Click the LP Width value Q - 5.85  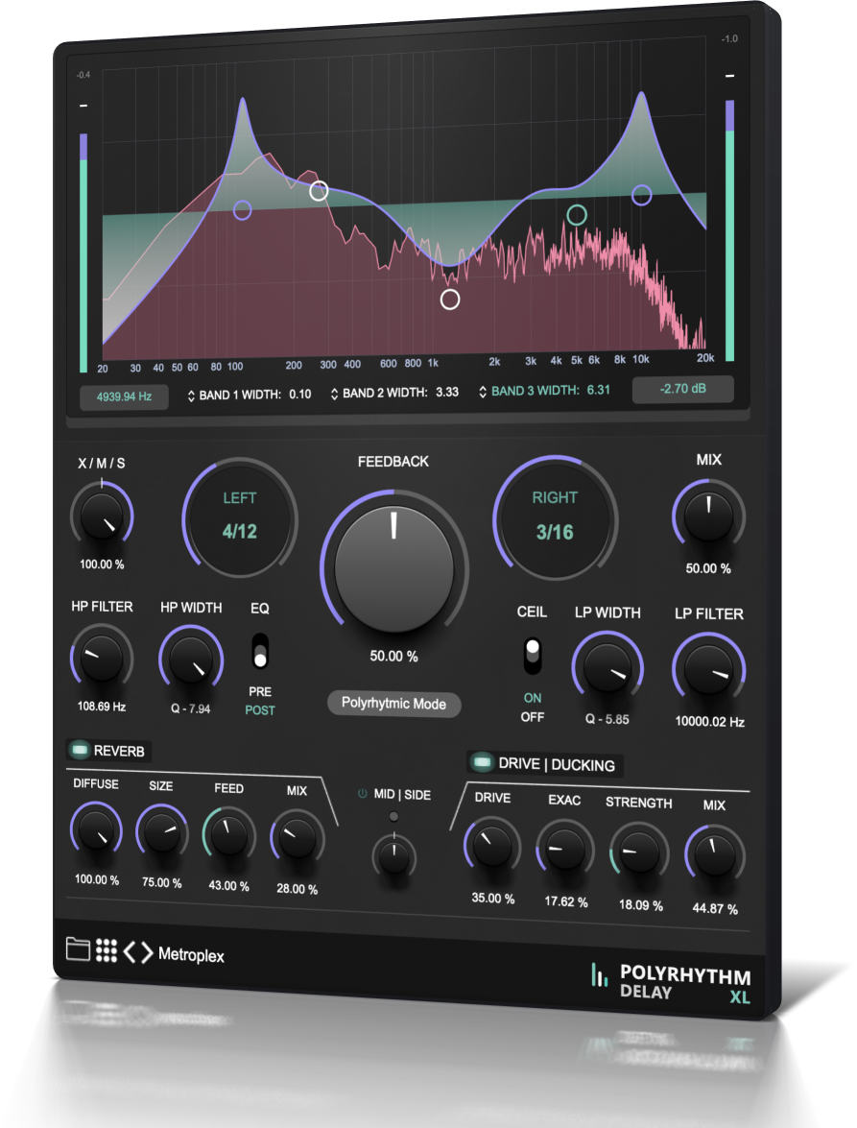pyautogui.click(x=607, y=719)
